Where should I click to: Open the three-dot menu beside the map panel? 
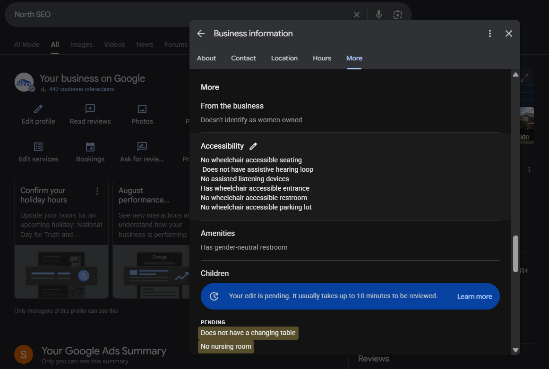click(529, 169)
